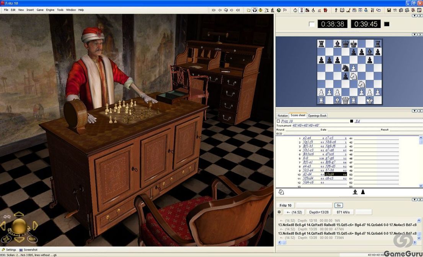Click the score sheet scroll up arrow
This screenshot has height=257, width=423.
pos(421,138)
